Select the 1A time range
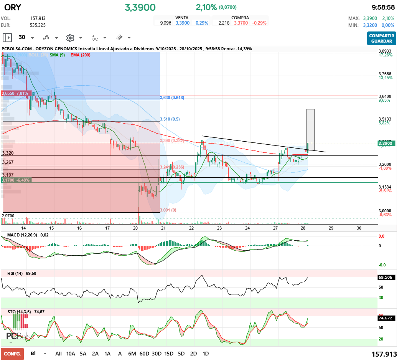The image size is (402, 362). coord(108,354)
